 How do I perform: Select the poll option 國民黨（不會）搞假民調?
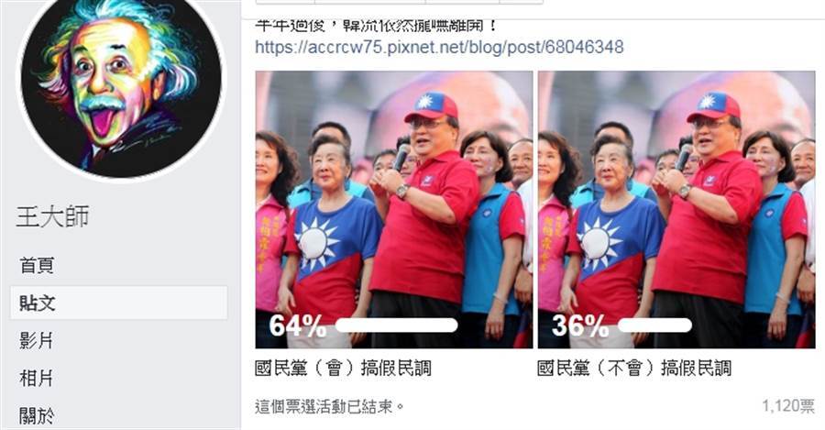pyautogui.click(x=634, y=368)
